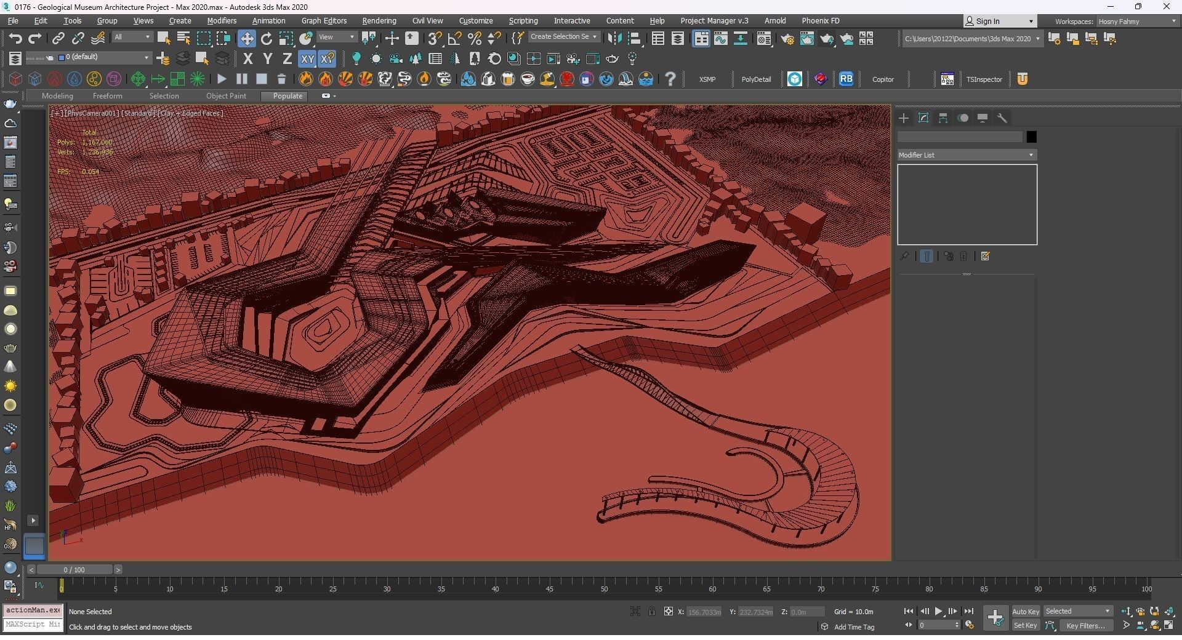Viewport: 1182px width, 640px height.
Task: Click the Align tool icon
Action: click(635, 39)
